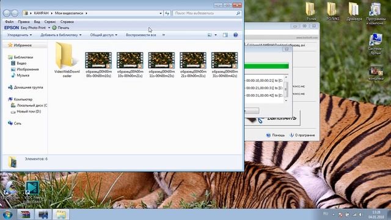The height and width of the screenshot is (220, 391).
Task: Open the Ролик desktop folder
Action: pos(311,12)
